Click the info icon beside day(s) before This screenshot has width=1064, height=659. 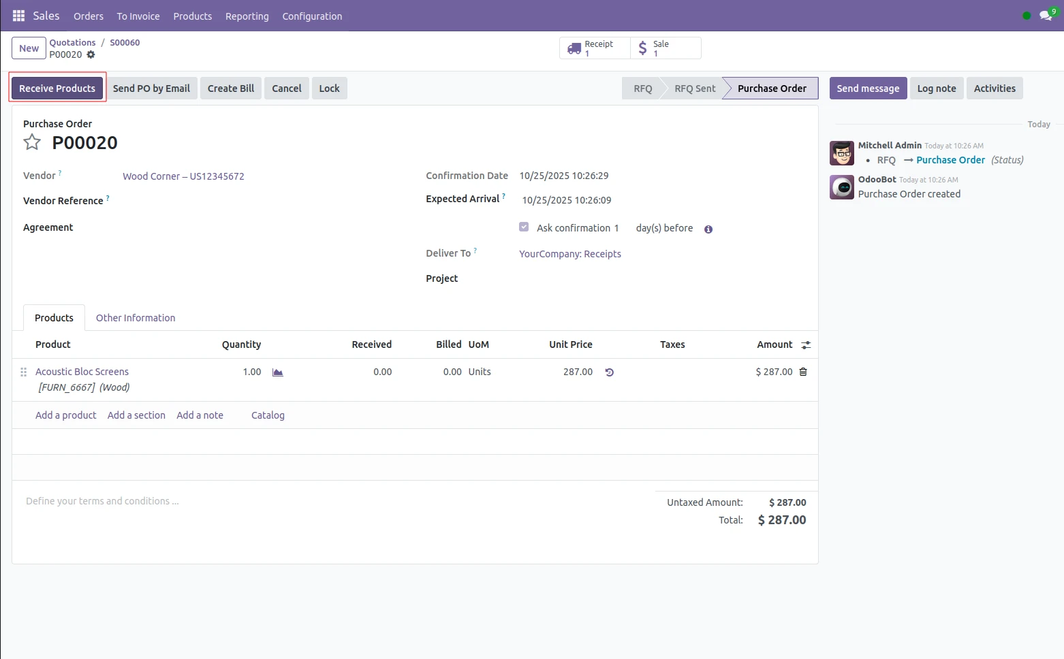click(x=708, y=229)
